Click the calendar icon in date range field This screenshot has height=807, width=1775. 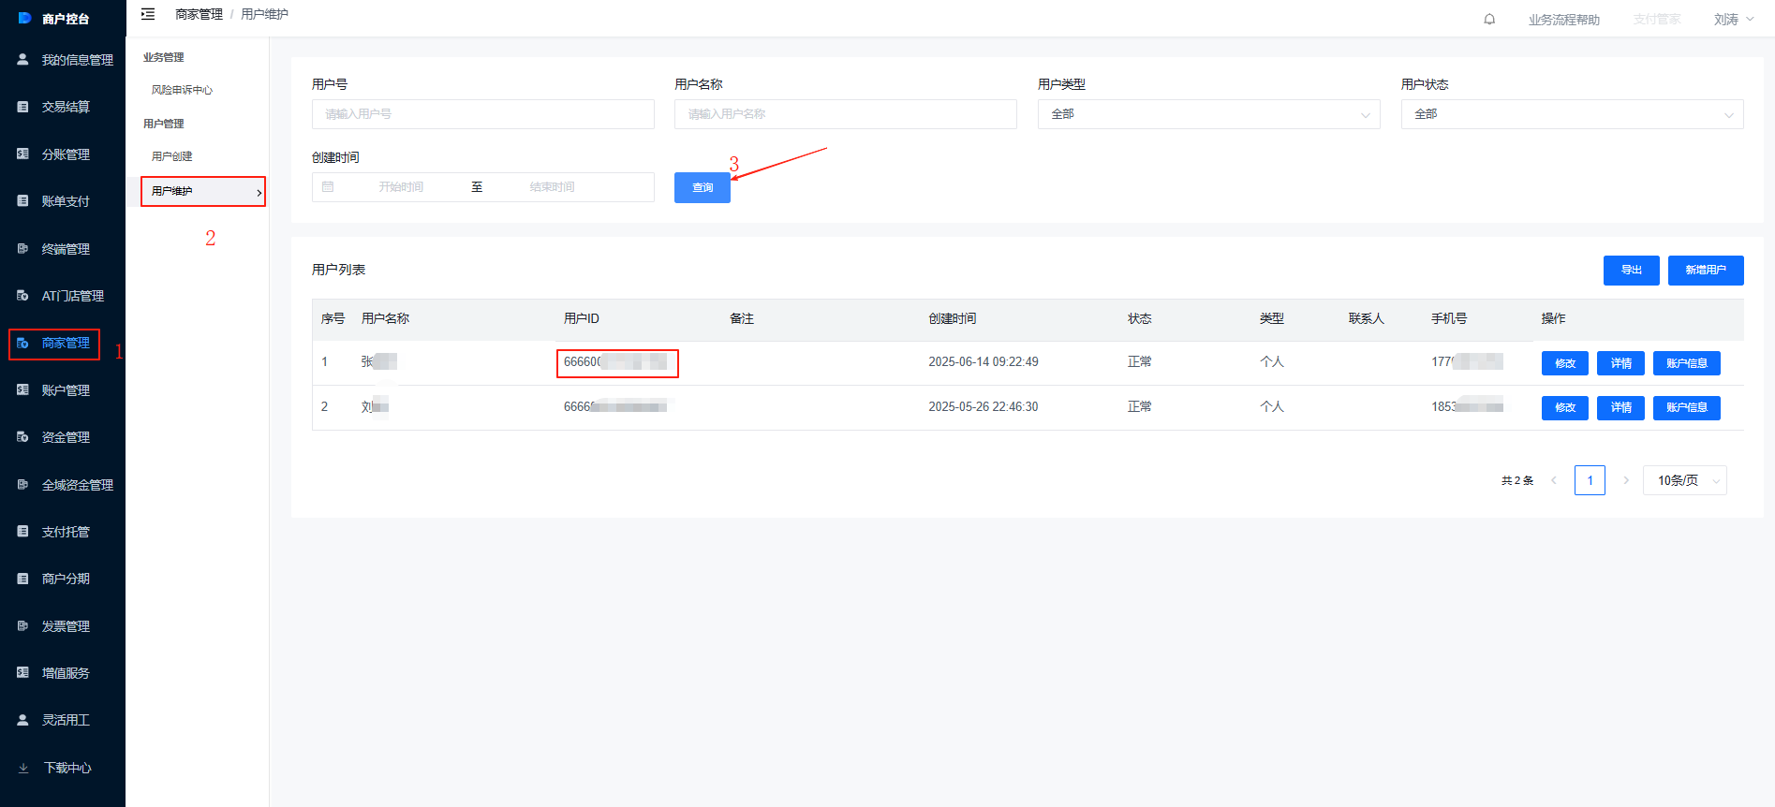coord(328,187)
